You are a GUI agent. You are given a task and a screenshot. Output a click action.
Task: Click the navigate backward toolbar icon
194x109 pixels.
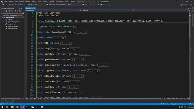click(x=3, y=5)
